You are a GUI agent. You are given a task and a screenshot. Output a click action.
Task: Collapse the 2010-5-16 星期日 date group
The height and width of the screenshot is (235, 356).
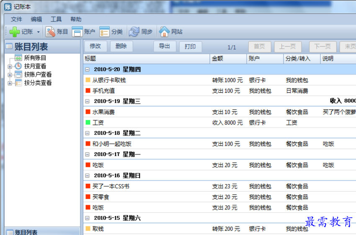click(88, 176)
